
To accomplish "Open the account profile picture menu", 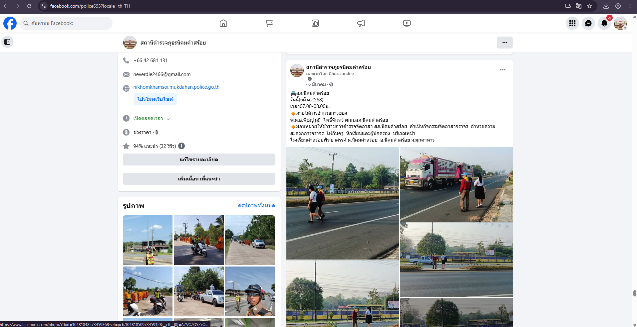I will tap(620, 23).
